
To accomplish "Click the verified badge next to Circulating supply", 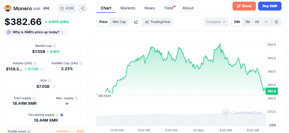I will (x=62, y=115).
